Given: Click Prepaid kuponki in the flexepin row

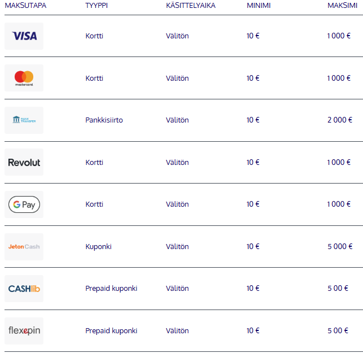Looking at the screenshot, I should click(112, 330).
